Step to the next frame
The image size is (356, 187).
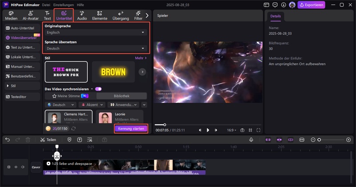point(216,130)
